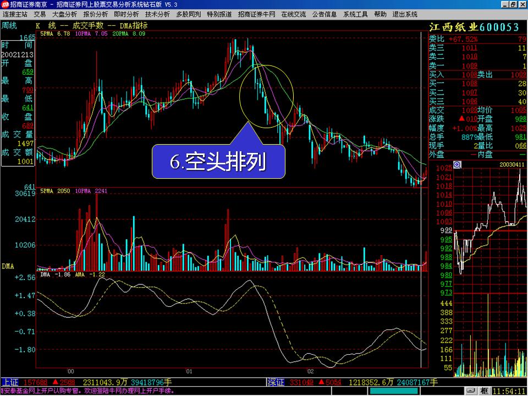Click the keyboard icon button in status bar
528x396 pixels.
pyautogui.click(x=472, y=391)
